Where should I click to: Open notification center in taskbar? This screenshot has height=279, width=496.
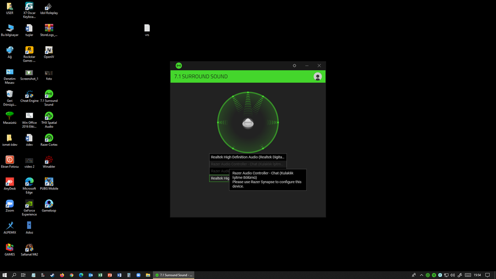tap(488, 275)
